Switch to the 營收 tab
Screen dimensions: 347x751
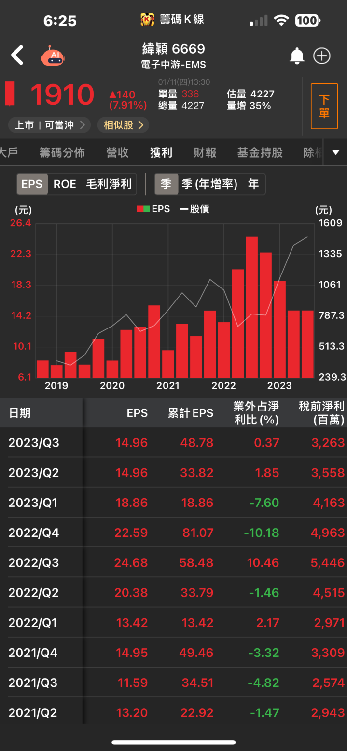point(117,153)
